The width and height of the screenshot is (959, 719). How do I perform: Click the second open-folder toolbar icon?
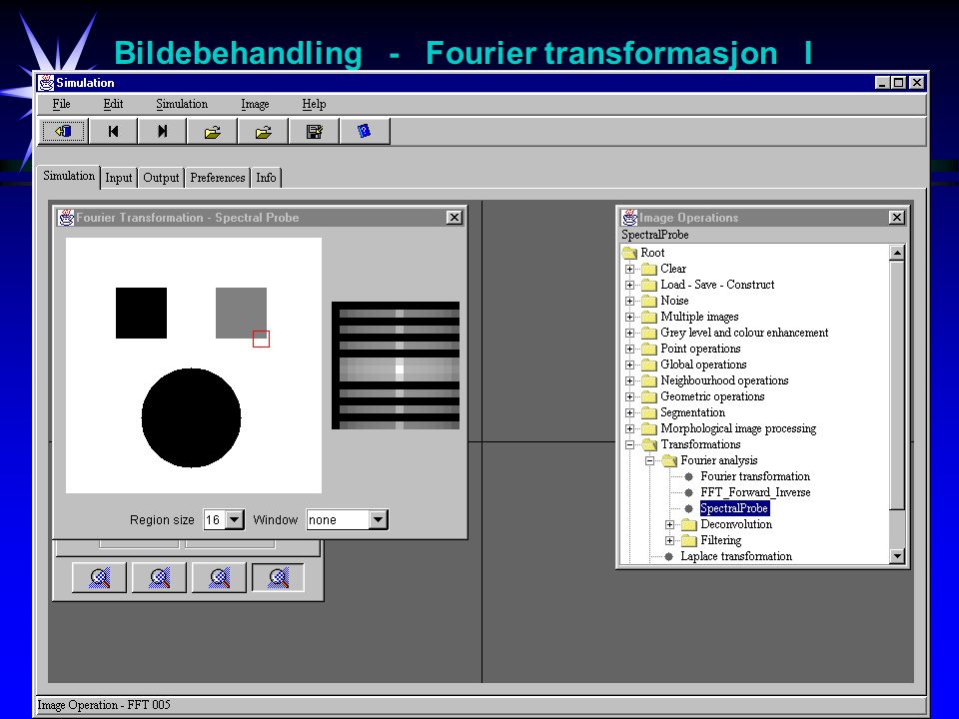point(263,132)
